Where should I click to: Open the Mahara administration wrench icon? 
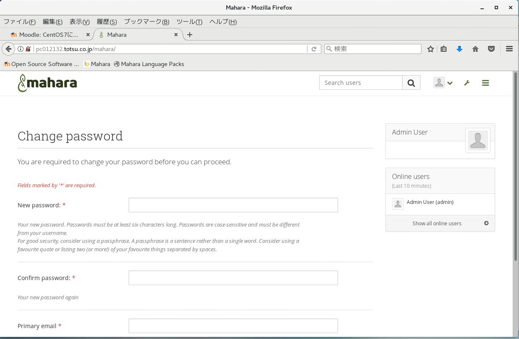point(467,83)
